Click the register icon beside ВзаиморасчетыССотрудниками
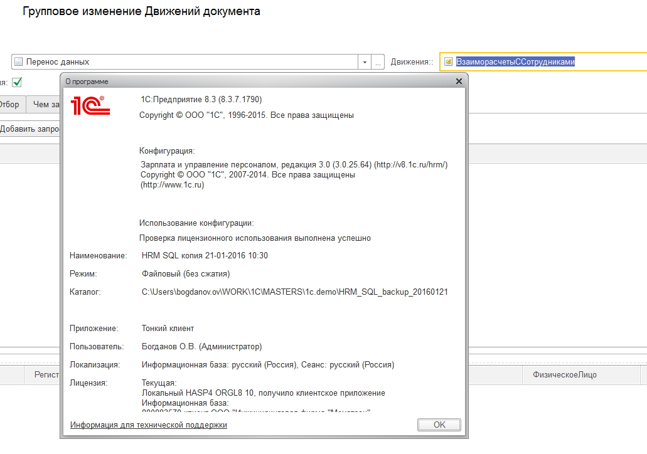The width and height of the screenshot is (647, 454). 448,62
